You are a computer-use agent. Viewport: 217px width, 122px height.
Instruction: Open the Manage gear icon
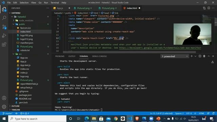(4, 107)
